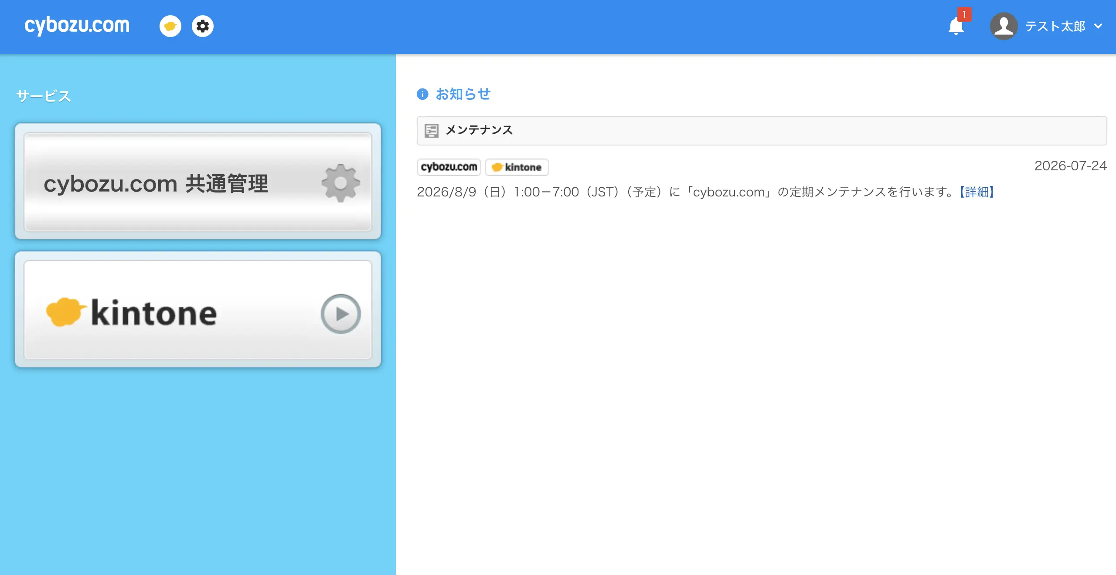Click the メンテナンス section bar
This screenshot has height=575, width=1116.
[x=762, y=130]
